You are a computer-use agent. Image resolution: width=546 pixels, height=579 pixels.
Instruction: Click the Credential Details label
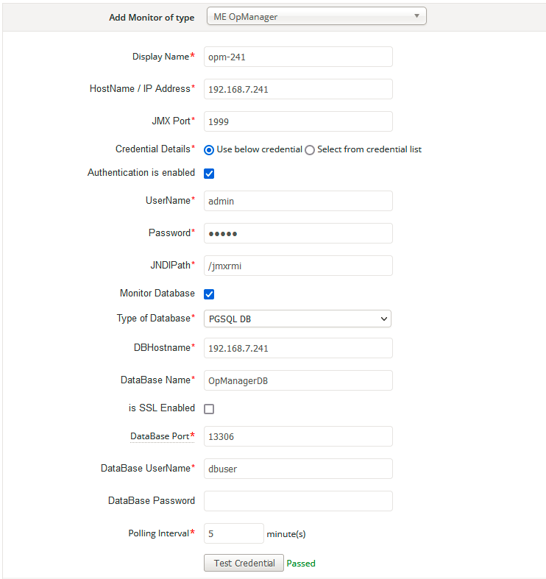click(x=155, y=149)
